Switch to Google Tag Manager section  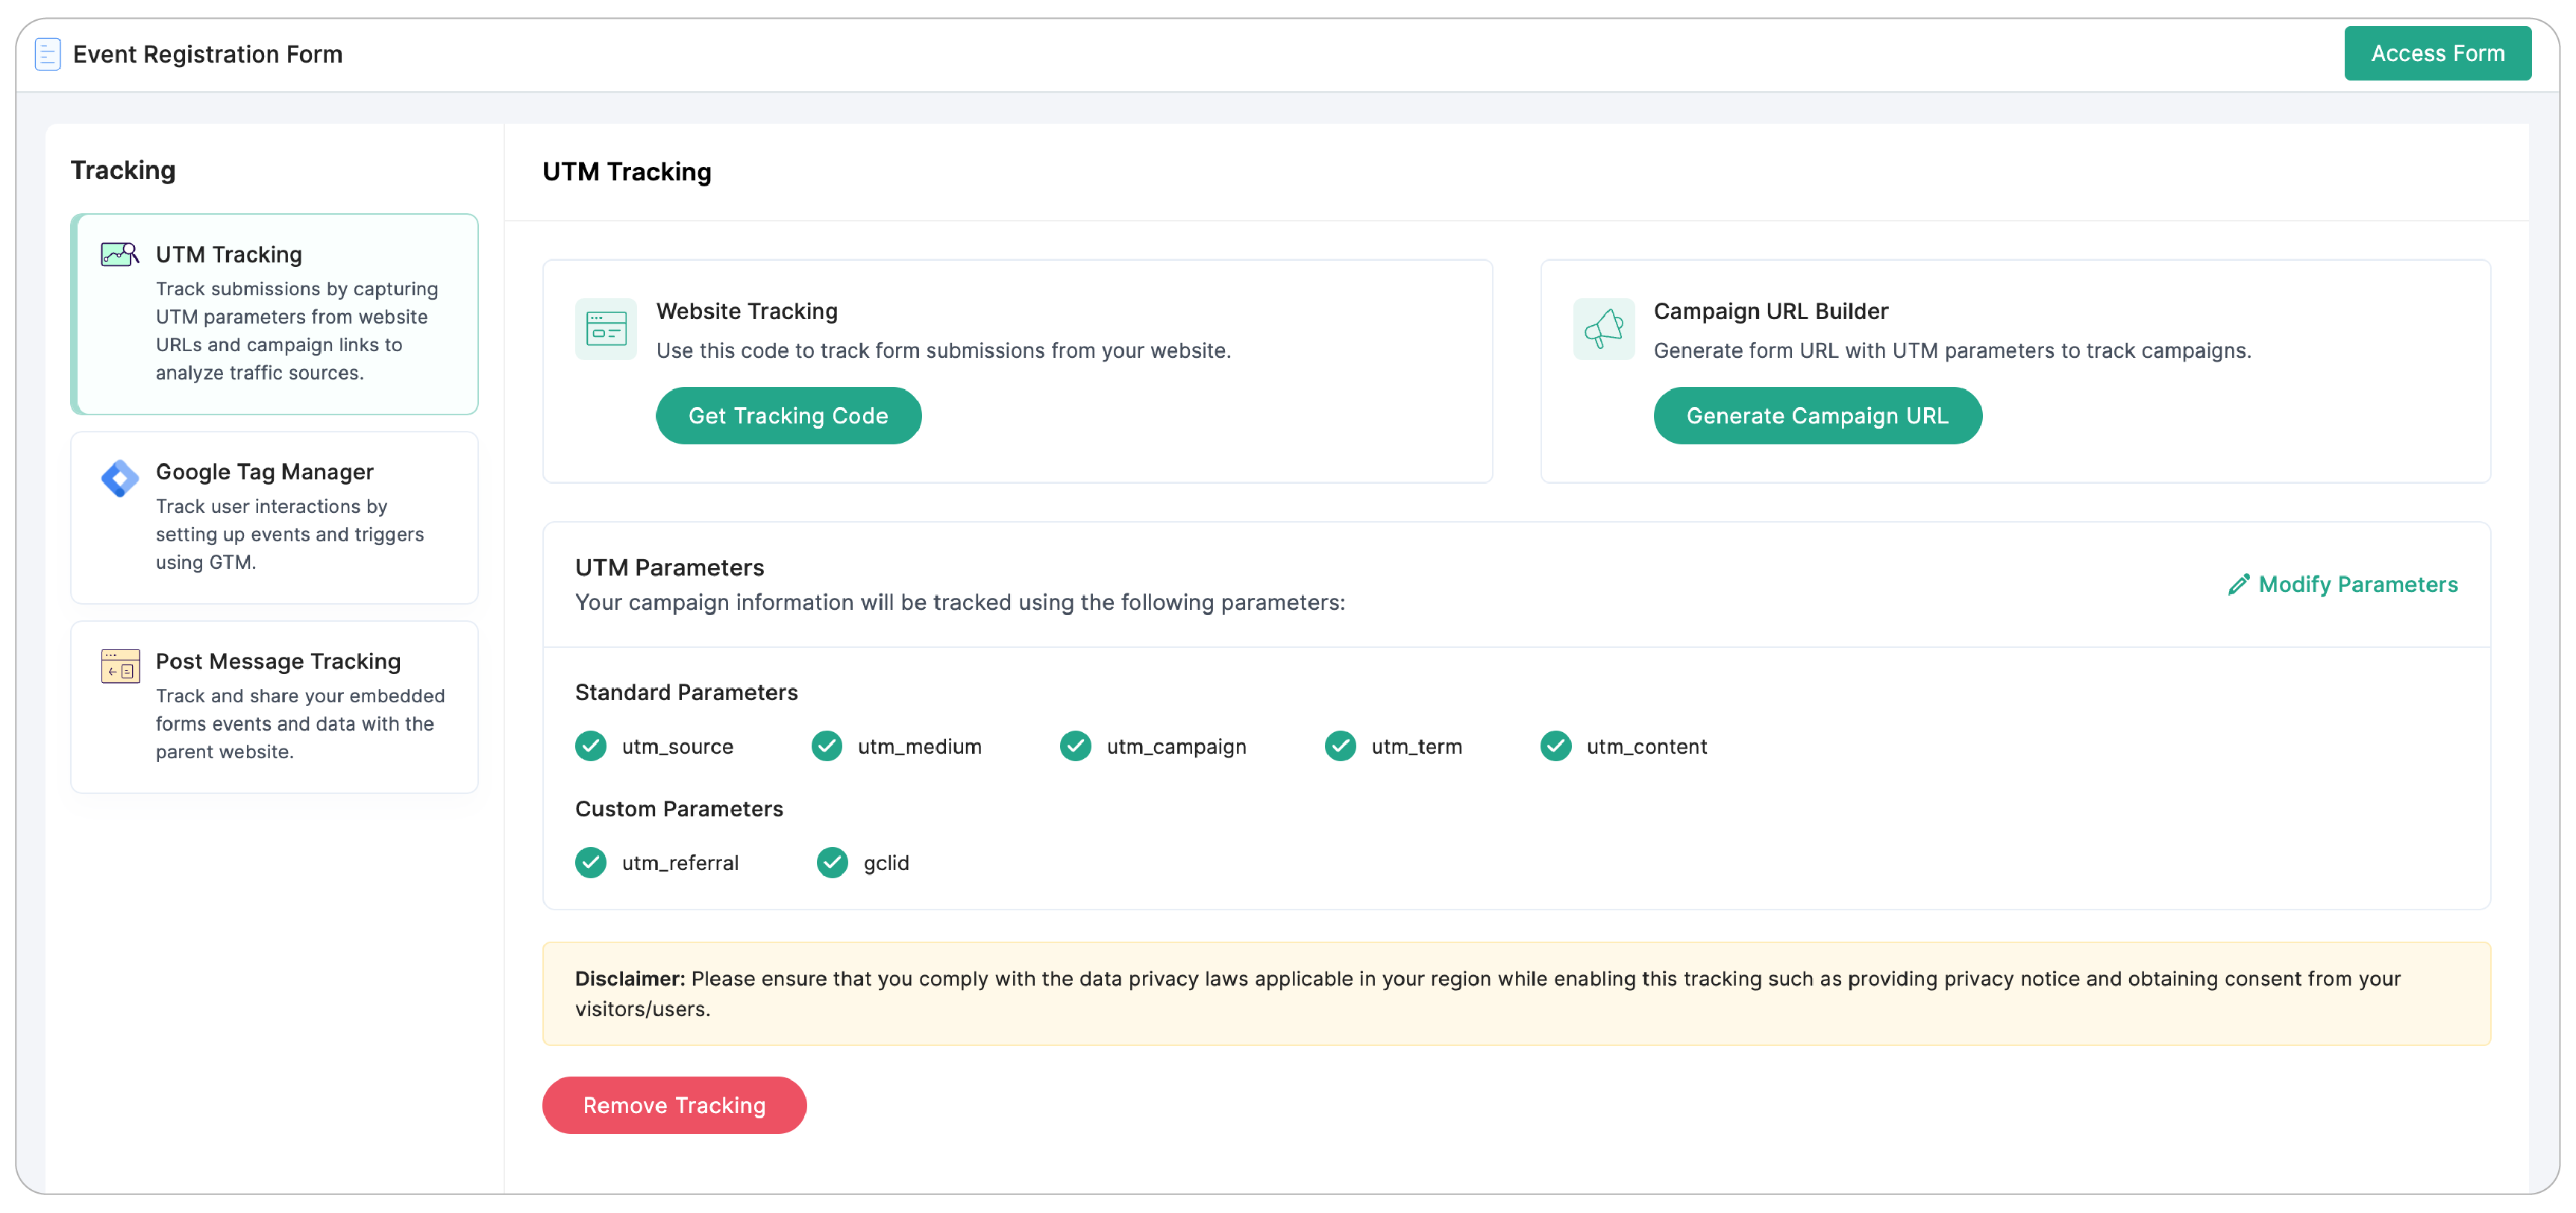coord(275,517)
